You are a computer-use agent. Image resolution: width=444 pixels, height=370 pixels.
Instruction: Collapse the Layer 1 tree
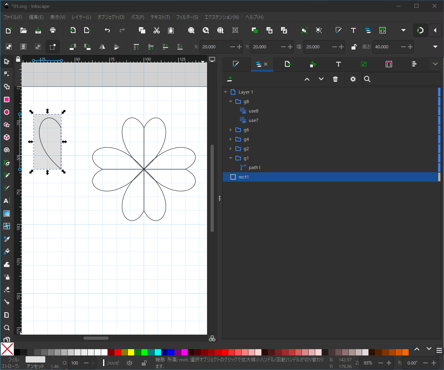point(226,92)
